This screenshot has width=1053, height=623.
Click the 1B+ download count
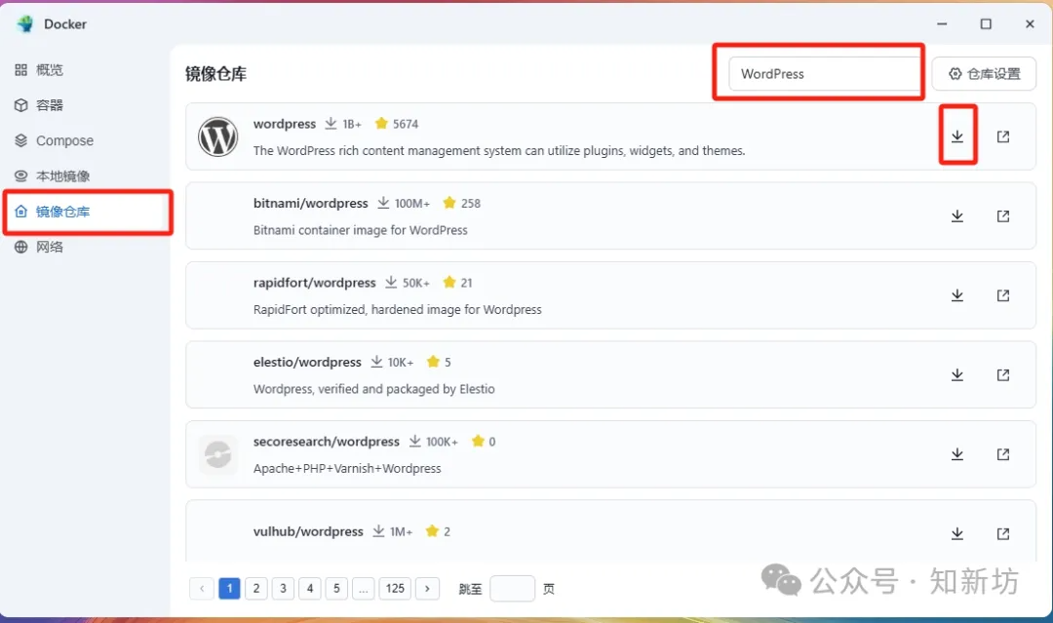pos(351,124)
